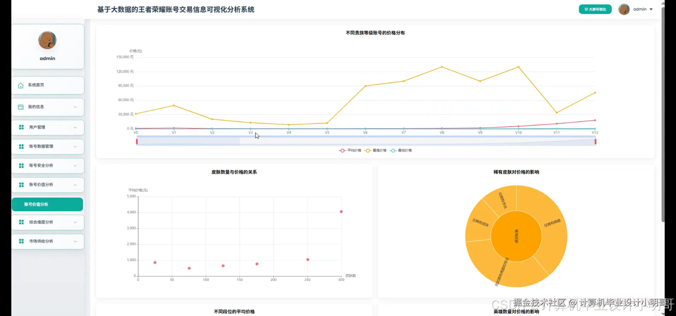
Task: Expand the 用户管理 menu chevron
Action: click(x=75, y=127)
